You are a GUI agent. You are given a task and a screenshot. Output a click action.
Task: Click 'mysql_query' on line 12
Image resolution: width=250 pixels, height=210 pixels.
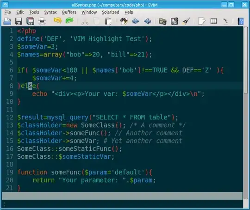point(68,117)
